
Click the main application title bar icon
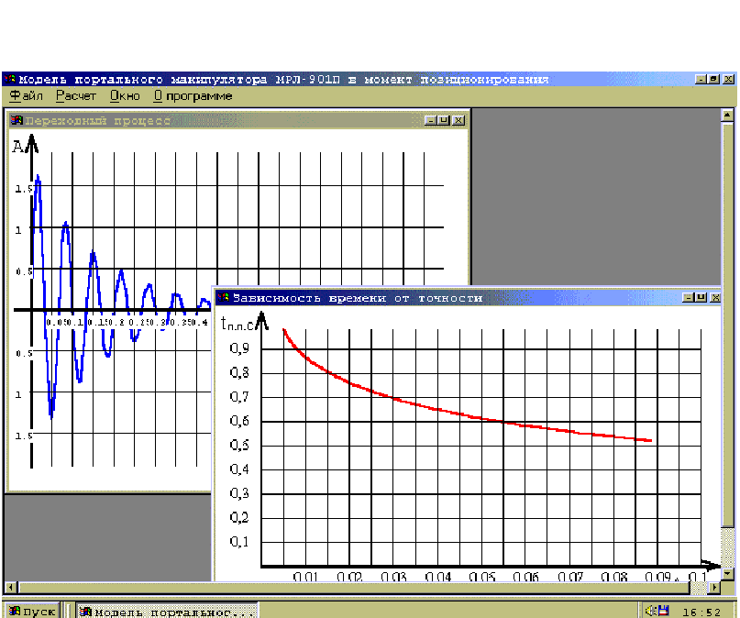click(x=10, y=79)
